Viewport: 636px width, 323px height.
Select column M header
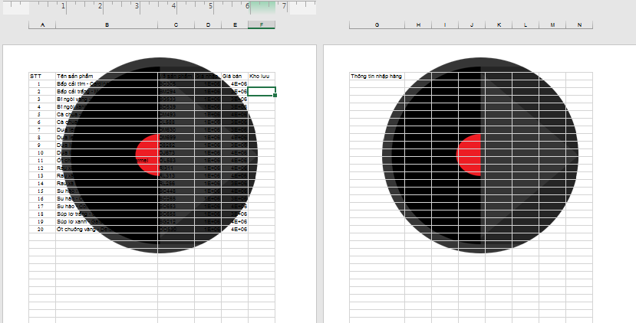point(552,24)
